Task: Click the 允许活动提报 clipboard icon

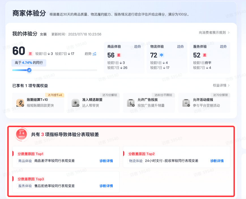Action: click(x=186, y=103)
